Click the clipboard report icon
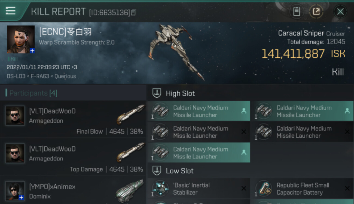This screenshot has width=354, height=204. coord(297,11)
